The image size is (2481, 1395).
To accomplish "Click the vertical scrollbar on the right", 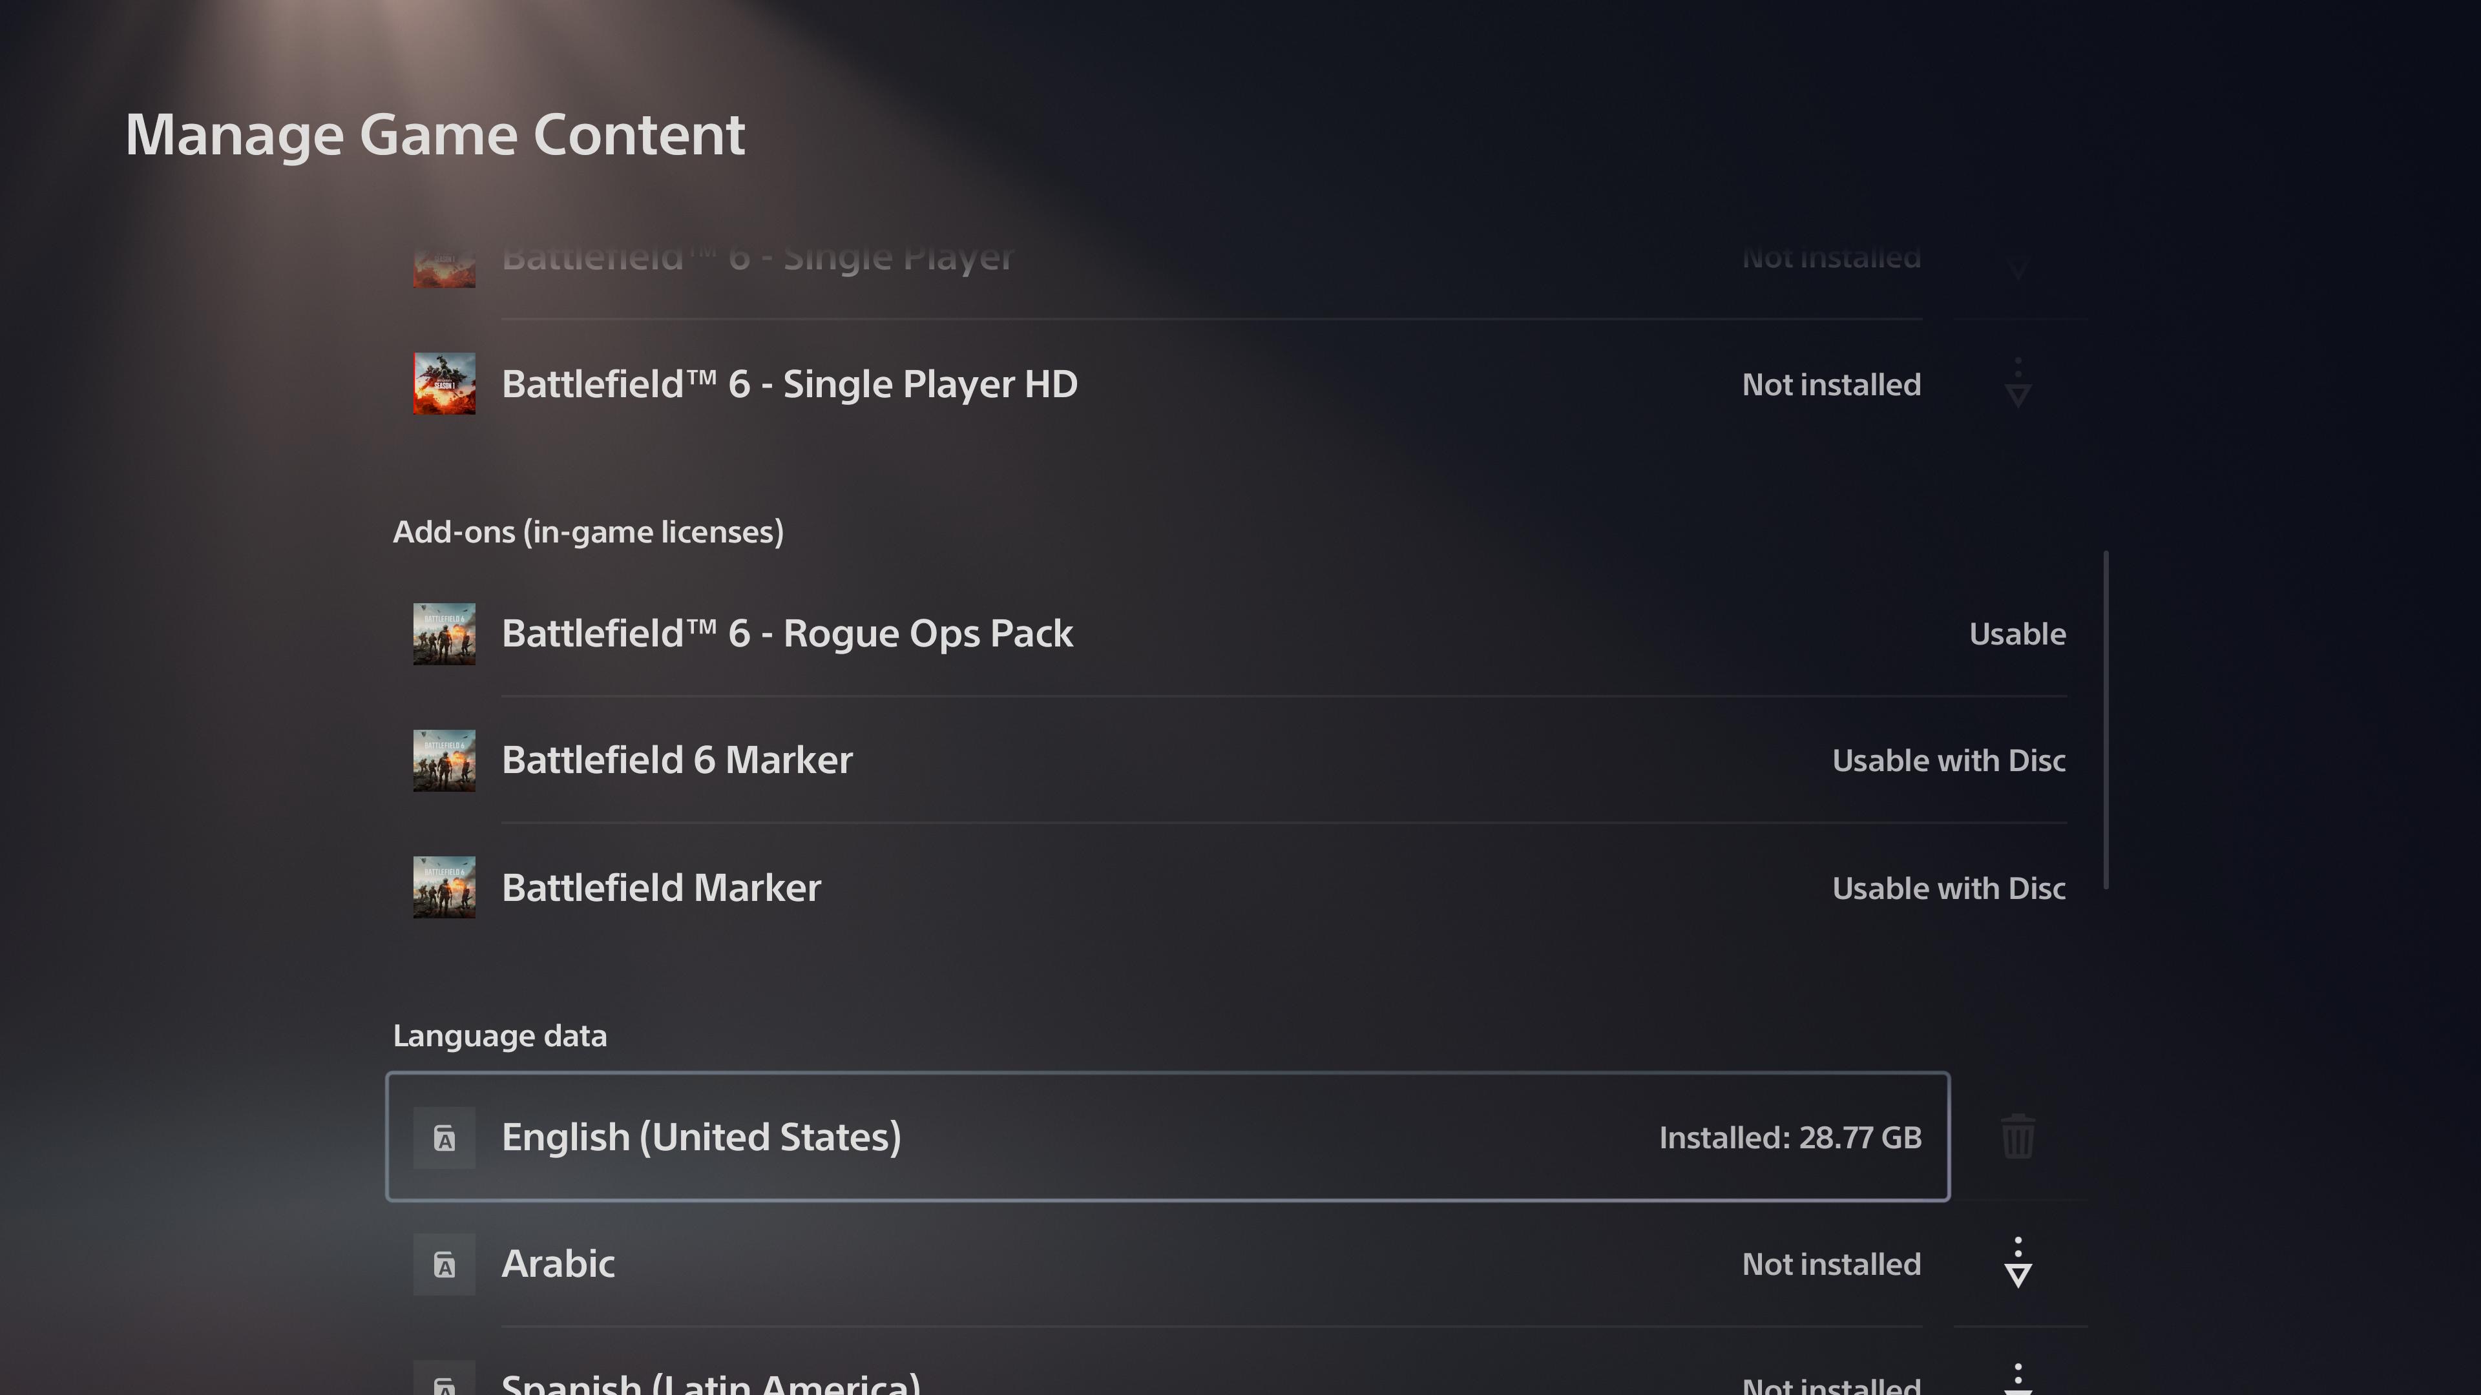I will [x=2106, y=720].
